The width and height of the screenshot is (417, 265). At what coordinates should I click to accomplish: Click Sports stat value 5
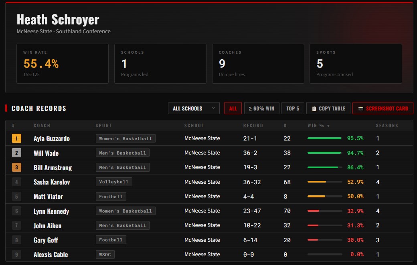(x=320, y=64)
